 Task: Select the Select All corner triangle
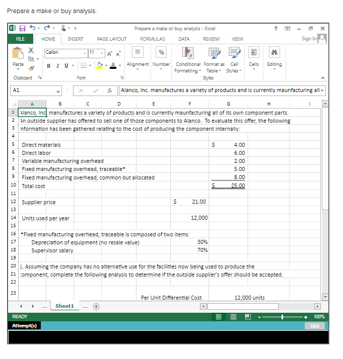pyautogui.click(x=15, y=104)
